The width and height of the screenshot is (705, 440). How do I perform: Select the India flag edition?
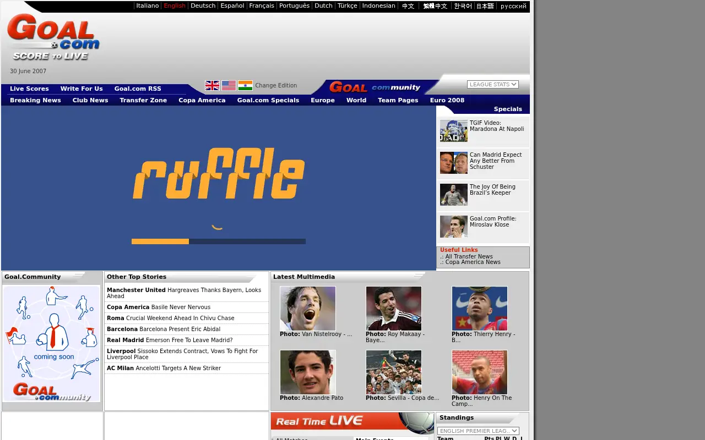pos(245,85)
